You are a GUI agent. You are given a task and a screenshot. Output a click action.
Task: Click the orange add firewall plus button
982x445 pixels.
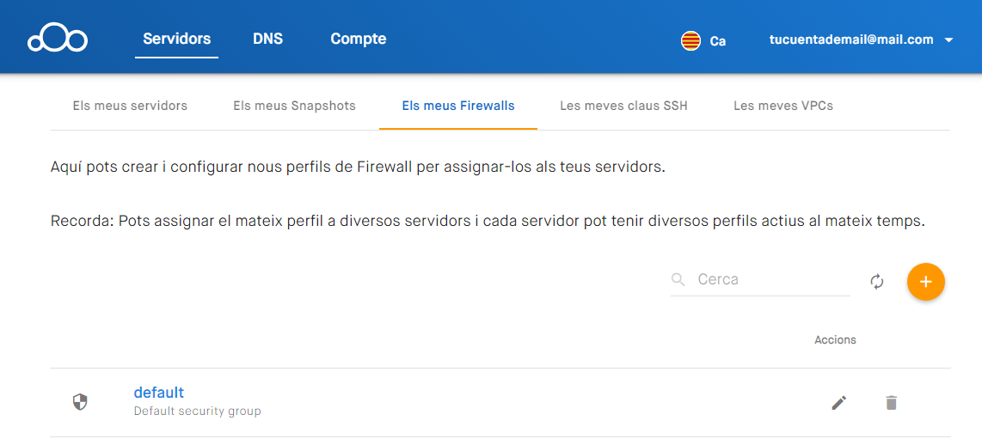coord(925,282)
